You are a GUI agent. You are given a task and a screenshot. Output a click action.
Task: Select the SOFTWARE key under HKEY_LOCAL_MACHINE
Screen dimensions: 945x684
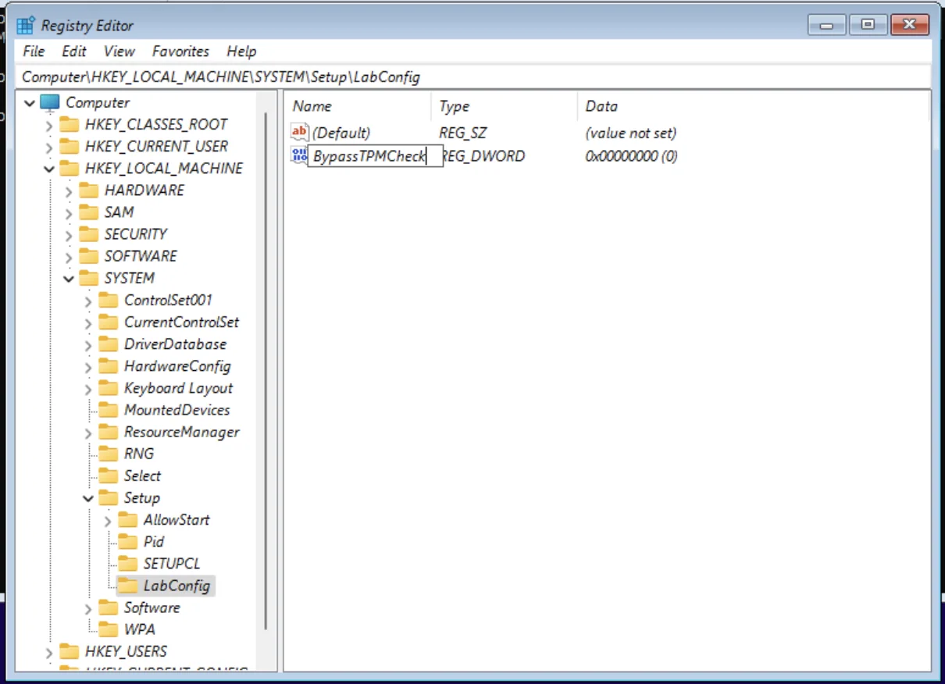141,256
